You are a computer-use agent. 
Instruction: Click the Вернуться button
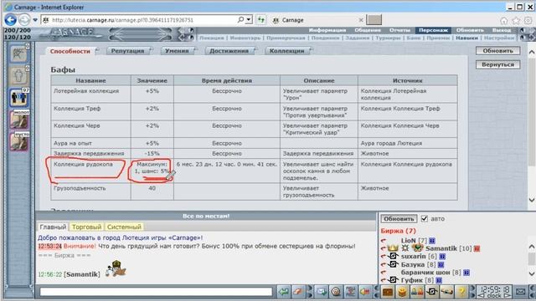point(497,64)
